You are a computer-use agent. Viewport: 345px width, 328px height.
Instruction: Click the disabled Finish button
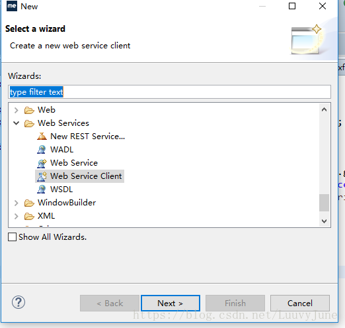[235, 303]
